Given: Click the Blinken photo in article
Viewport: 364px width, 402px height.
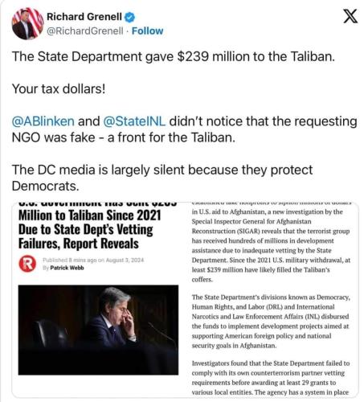Looking at the screenshot, I should 98,330.
